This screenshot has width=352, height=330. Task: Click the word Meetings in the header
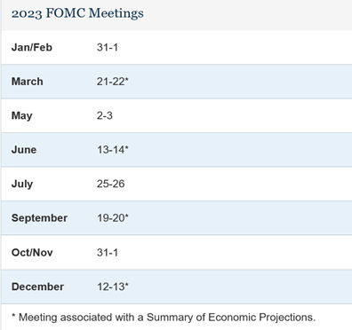click(x=116, y=13)
